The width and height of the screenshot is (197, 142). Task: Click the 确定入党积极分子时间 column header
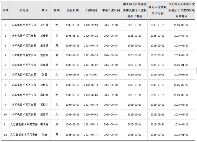pyautogui.click(x=158, y=10)
